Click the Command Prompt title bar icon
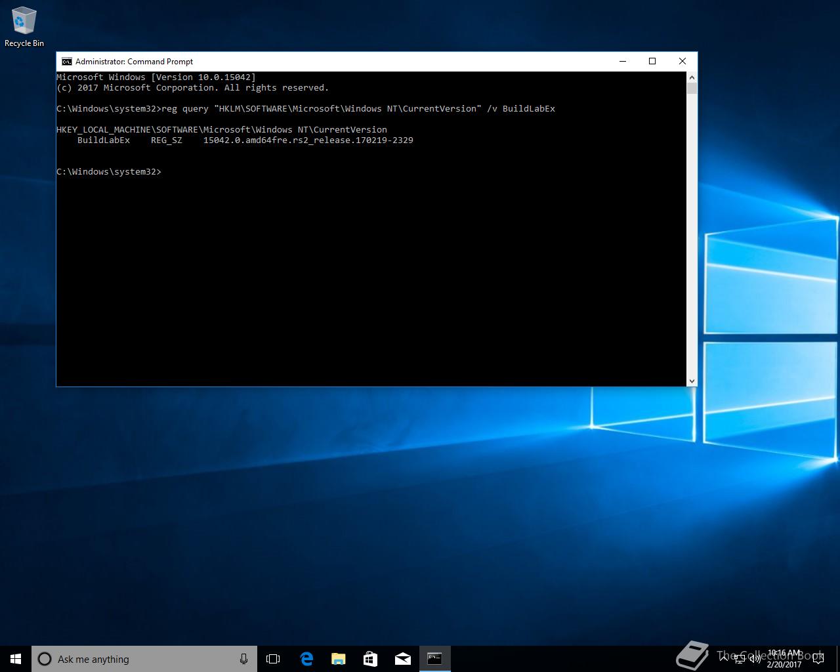The height and width of the screenshot is (672, 840). pos(67,61)
